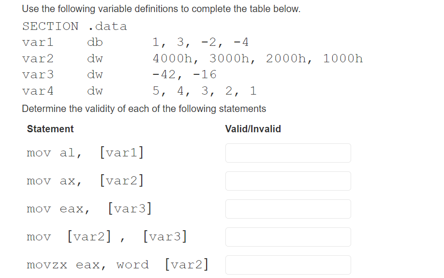The image size is (444, 278).
Task: Select the statement text mov al, [var1]
Action: [86, 153]
